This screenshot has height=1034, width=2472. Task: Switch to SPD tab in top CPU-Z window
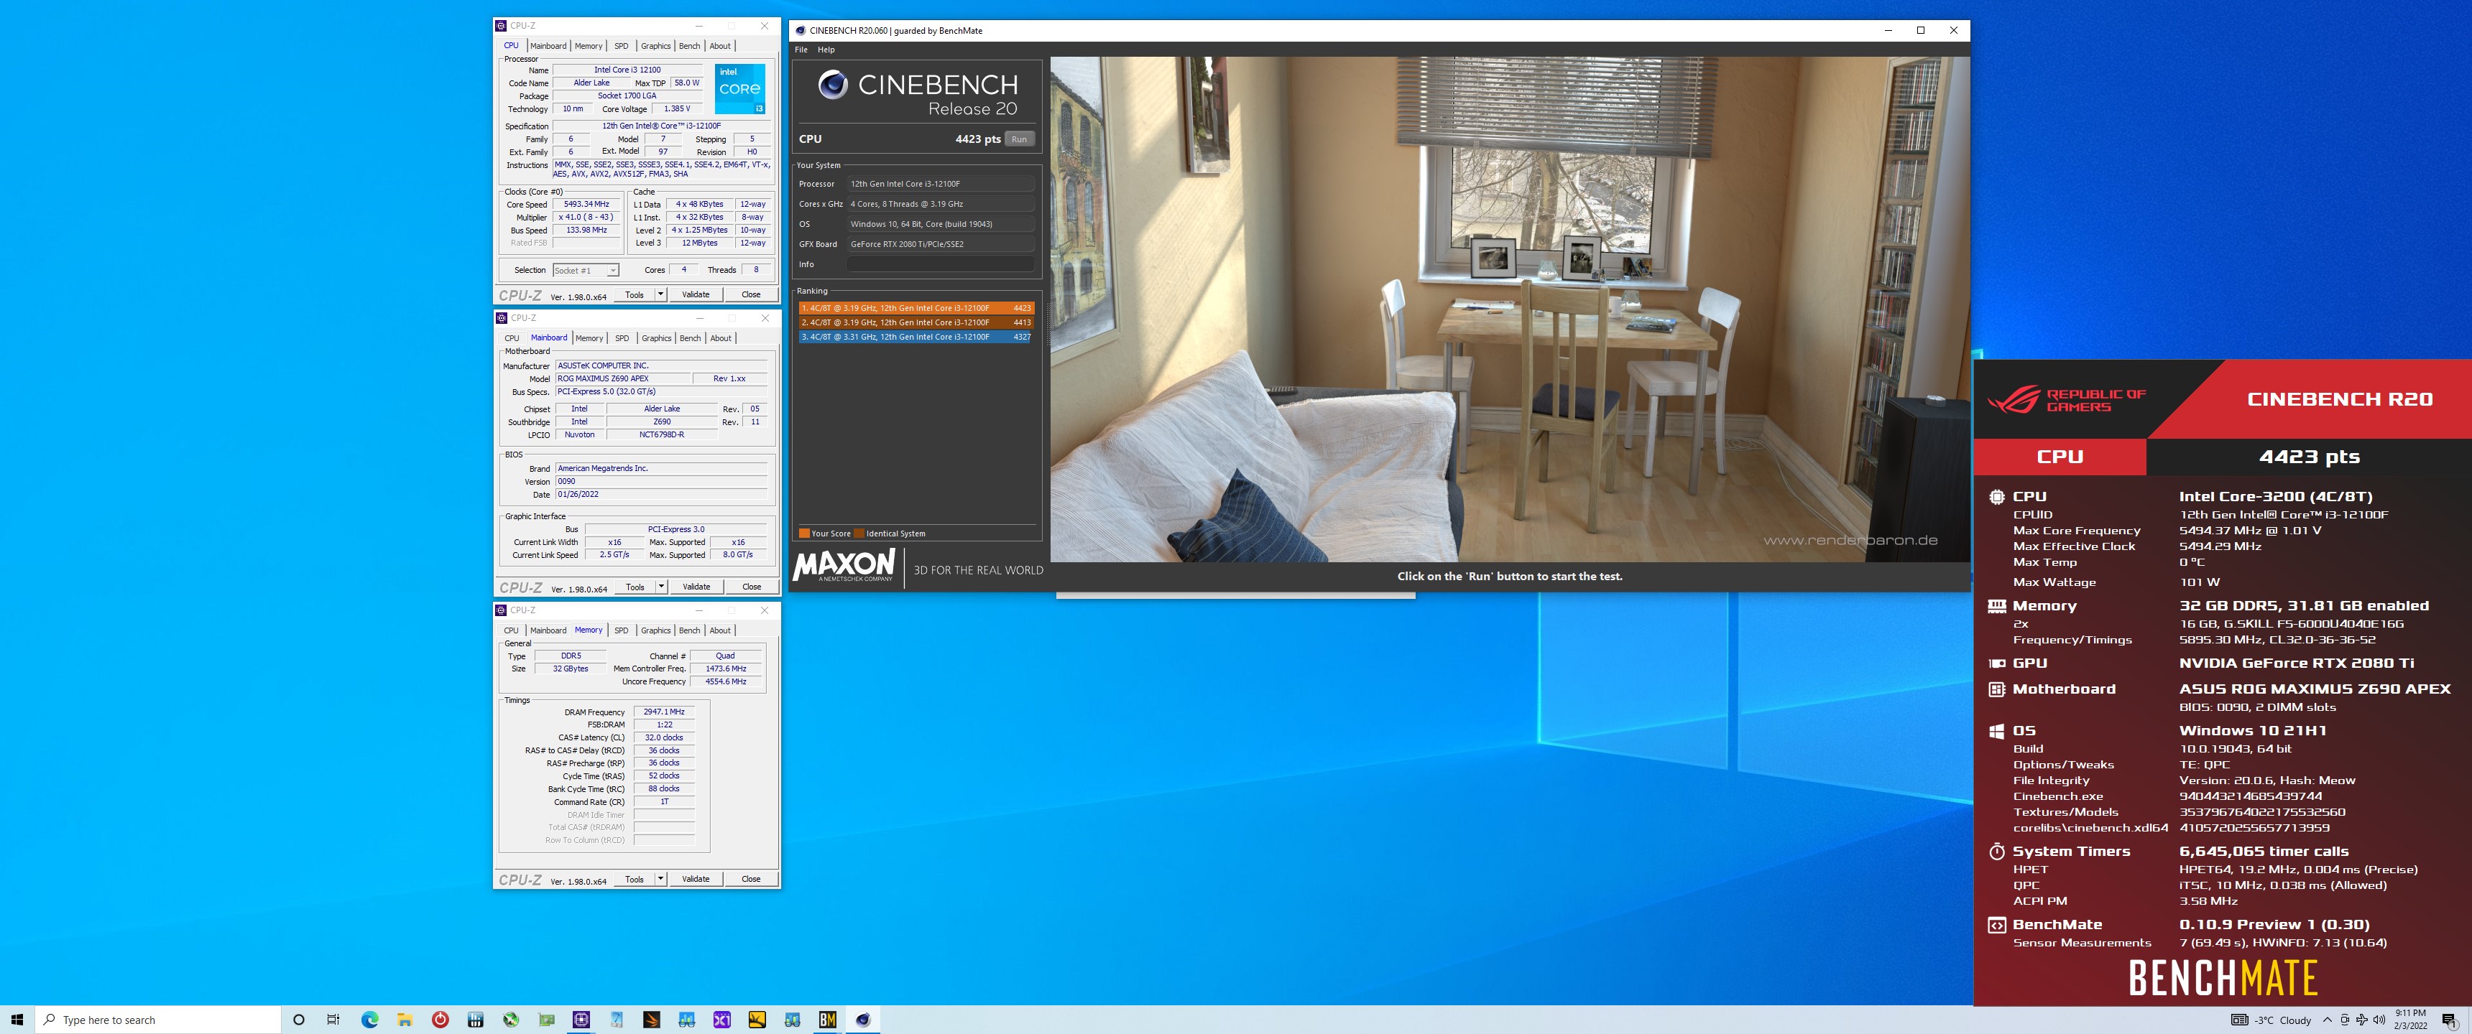622,46
